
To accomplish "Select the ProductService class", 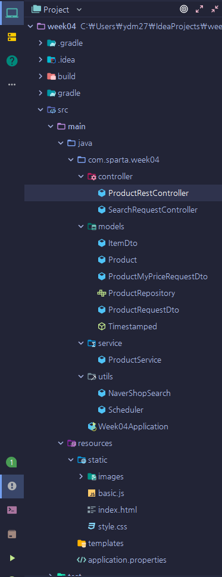I will 135,360.
